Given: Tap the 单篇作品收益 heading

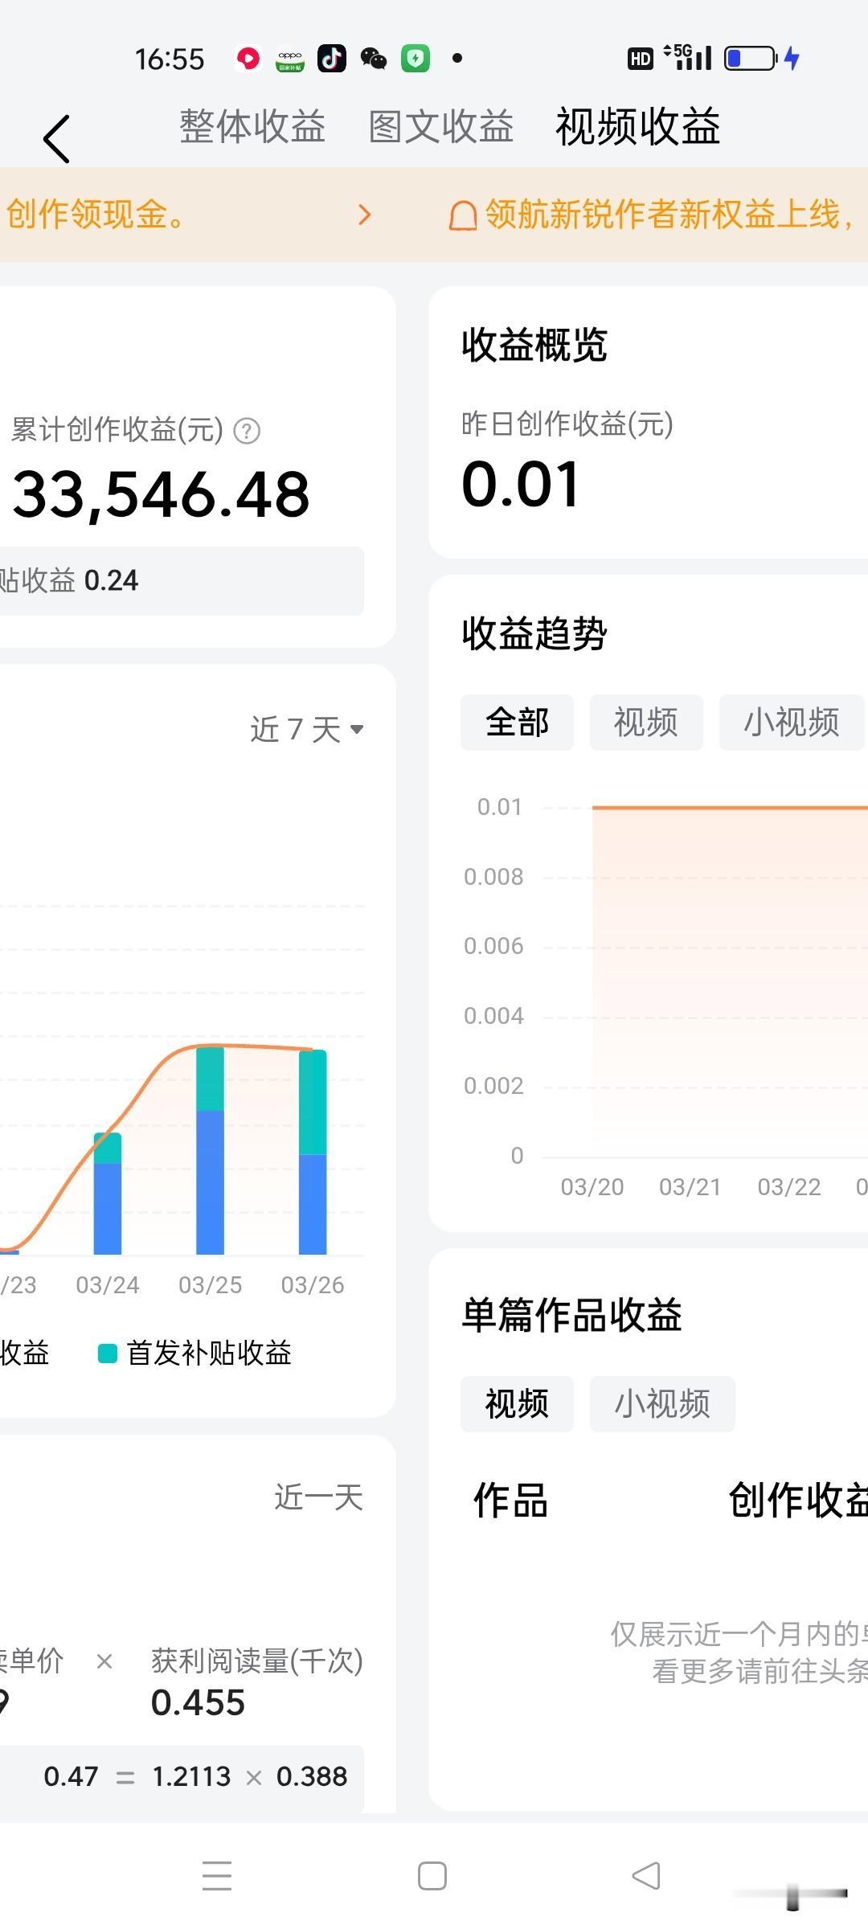Looking at the screenshot, I should click(571, 1316).
